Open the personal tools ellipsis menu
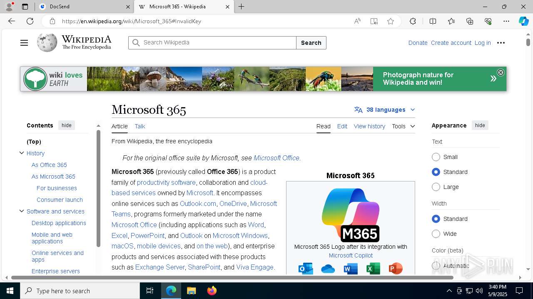533x299 pixels. [501, 43]
